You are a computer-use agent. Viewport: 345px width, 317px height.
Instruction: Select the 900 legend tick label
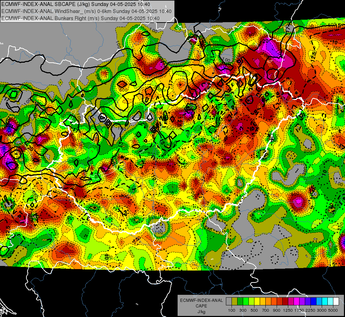pos(277,310)
